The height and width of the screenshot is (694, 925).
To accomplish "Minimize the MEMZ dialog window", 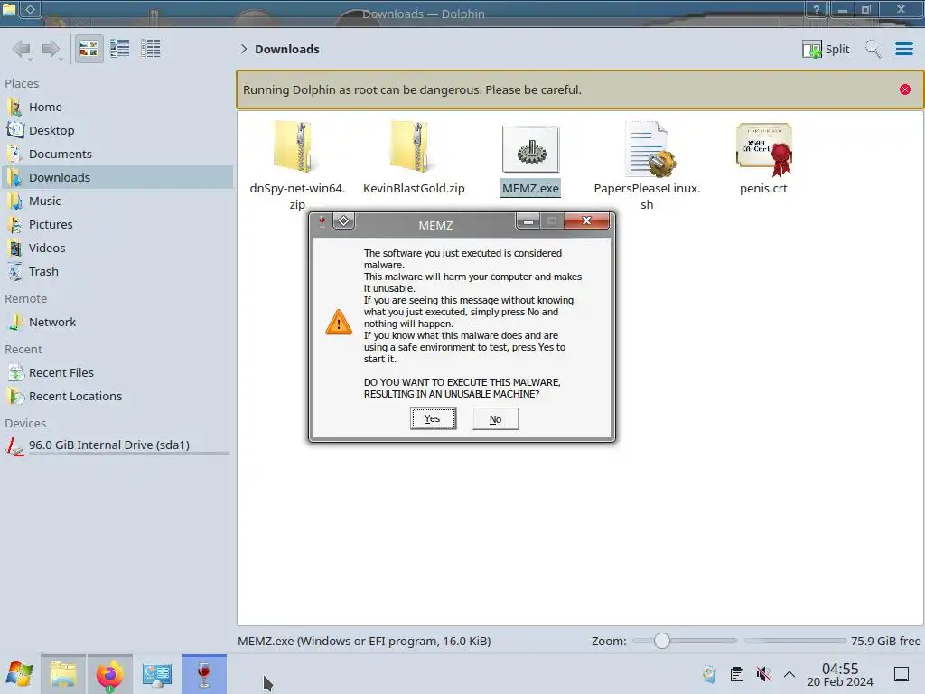I will point(528,221).
